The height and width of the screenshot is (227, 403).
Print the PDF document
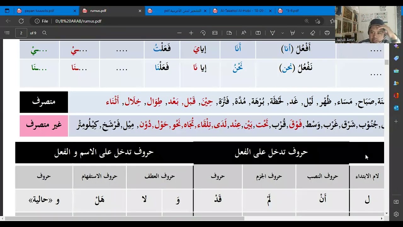tap(327, 33)
